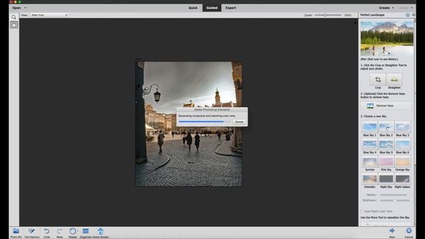Viewport: 425px width, 239px height.
Task: Click the panel icon beside Perfect Landscape title
Action: click(x=408, y=15)
